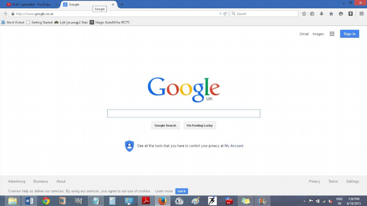Open the Firefox hamburger menu

[362, 14]
